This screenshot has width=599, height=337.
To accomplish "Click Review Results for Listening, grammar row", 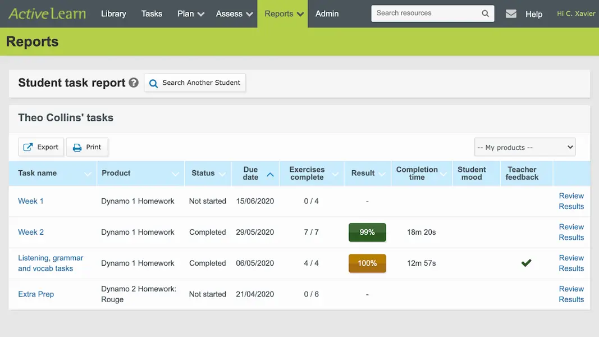I will (x=571, y=263).
